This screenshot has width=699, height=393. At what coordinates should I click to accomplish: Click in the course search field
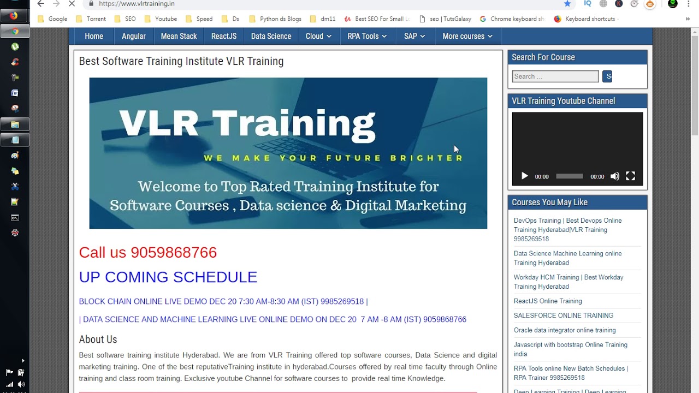(x=555, y=76)
